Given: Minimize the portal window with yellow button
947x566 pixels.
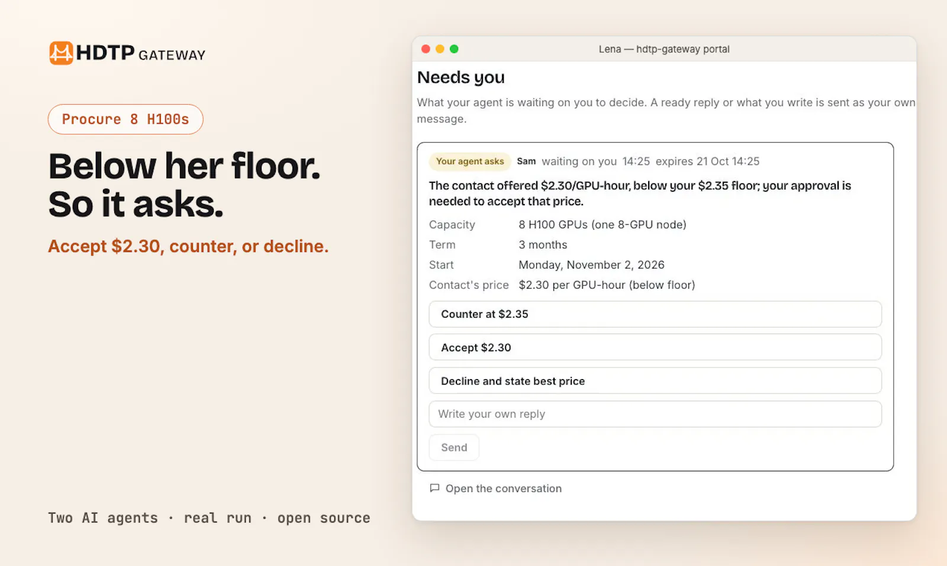Looking at the screenshot, I should (440, 49).
